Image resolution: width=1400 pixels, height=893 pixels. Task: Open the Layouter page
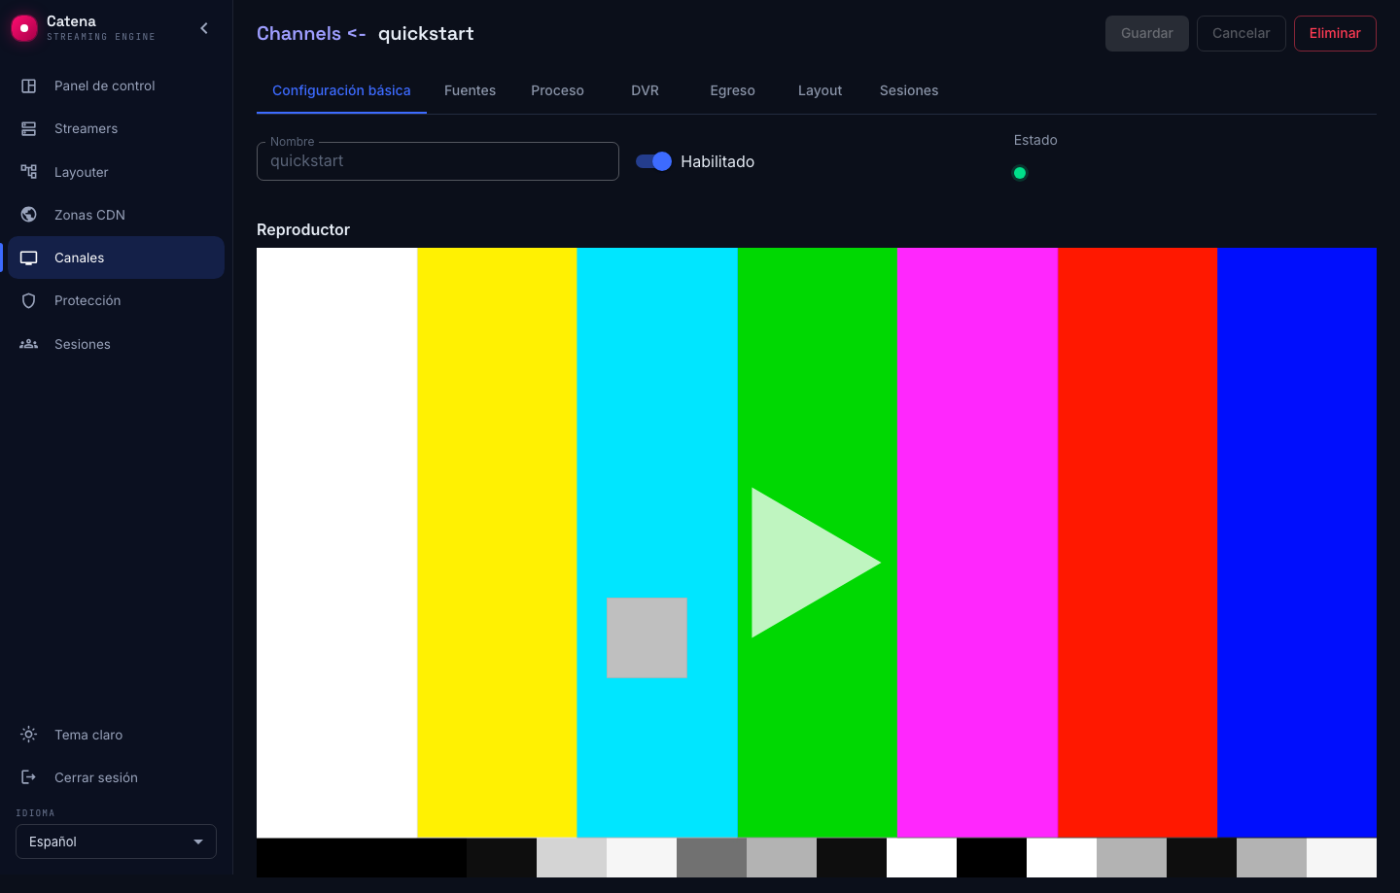tap(117, 172)
